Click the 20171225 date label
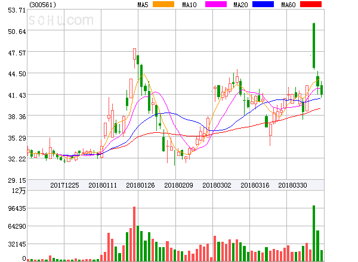Image resolution: width=358 pixels, height=262 pixels. 64,185
